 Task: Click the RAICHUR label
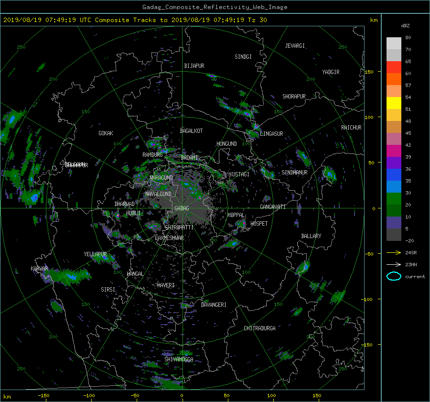[351, 128]
